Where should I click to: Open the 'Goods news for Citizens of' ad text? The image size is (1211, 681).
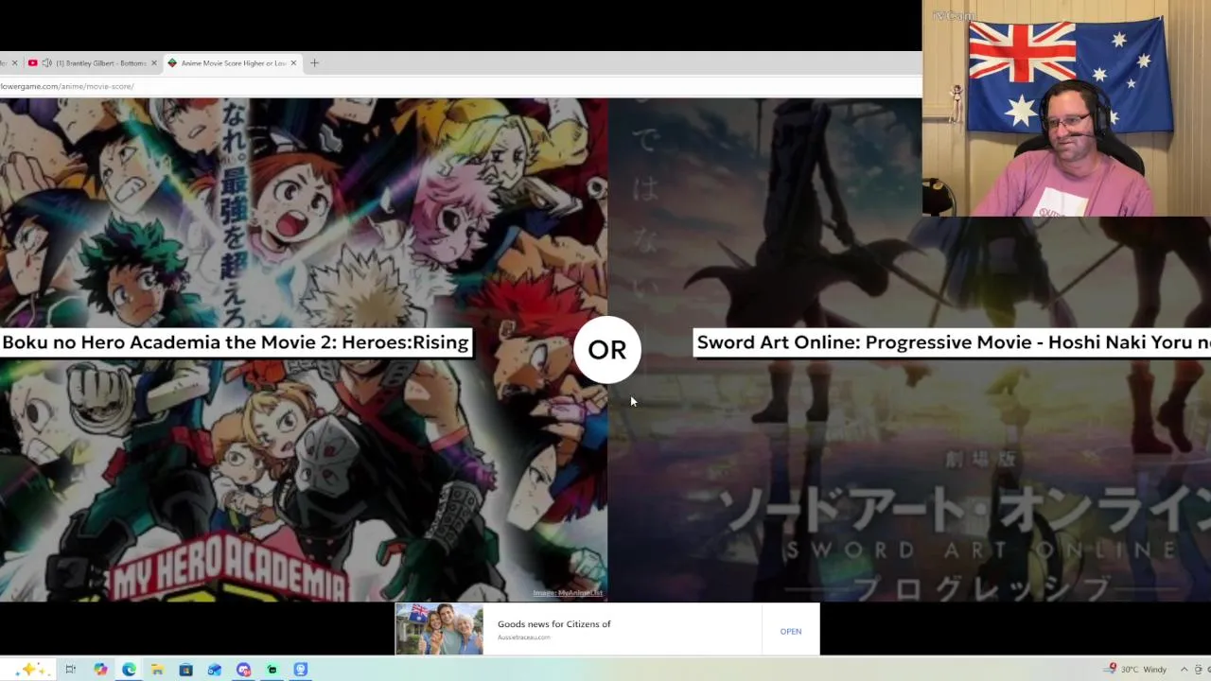pyautogui.click(x=554, y=624)
